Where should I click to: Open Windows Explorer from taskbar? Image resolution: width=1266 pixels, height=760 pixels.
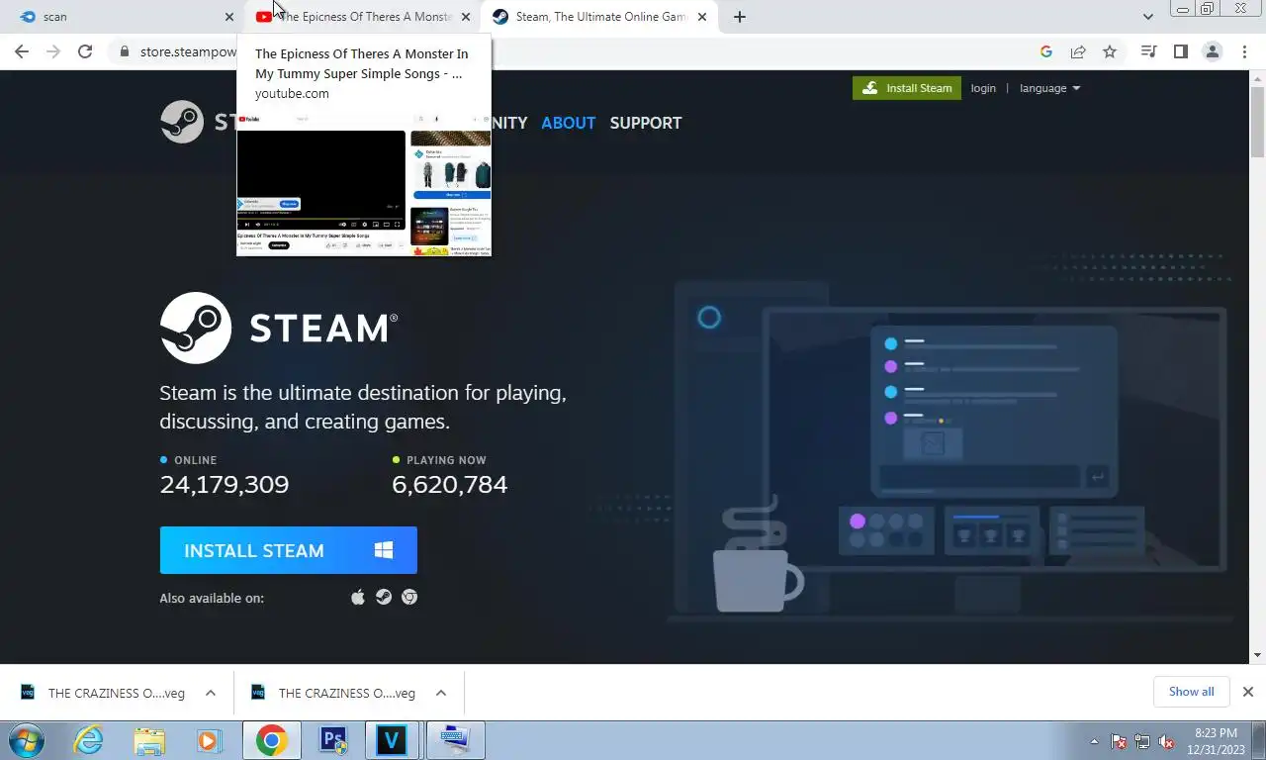pyautogui.click(x=149, y=740)
